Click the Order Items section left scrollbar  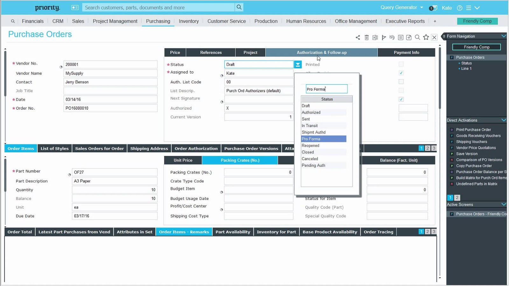5,175
